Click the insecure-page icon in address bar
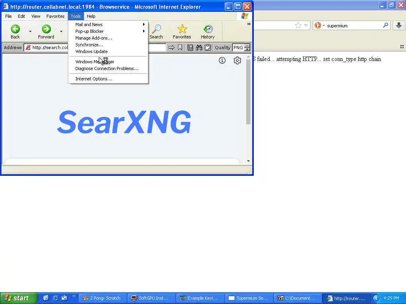 pos(28,47)
